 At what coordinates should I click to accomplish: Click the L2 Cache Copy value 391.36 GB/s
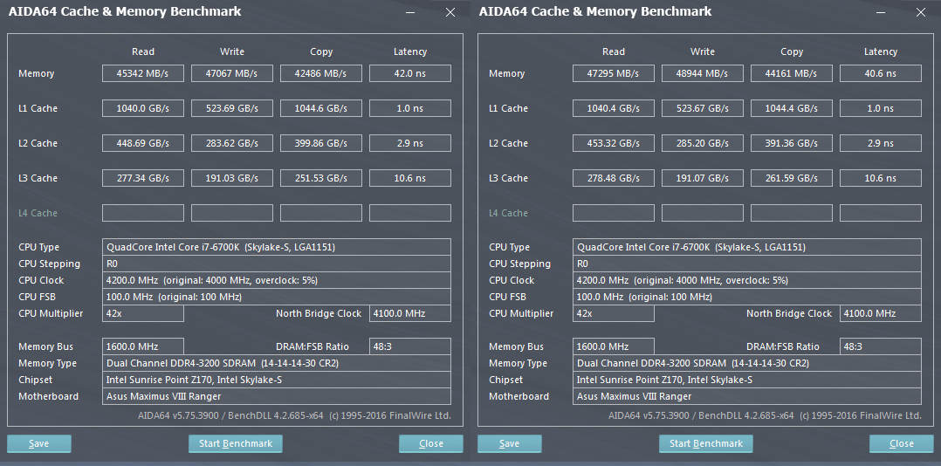[792, 143]
